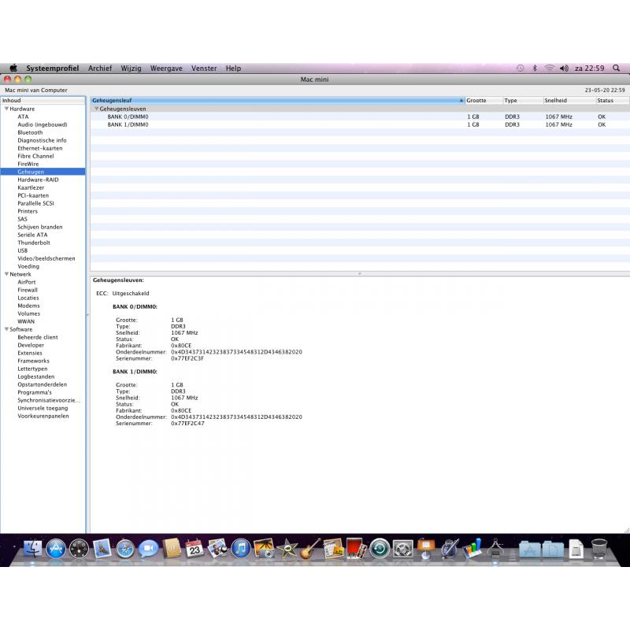Open Finder from the dock
Viewport: 630px width, 630px height.
(x=32, y=548)
